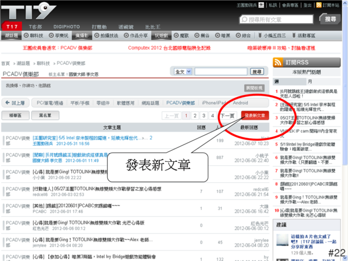Focus the board keyword search field
348x261 pixels.
pyautogui.click(x=221, y=71)
